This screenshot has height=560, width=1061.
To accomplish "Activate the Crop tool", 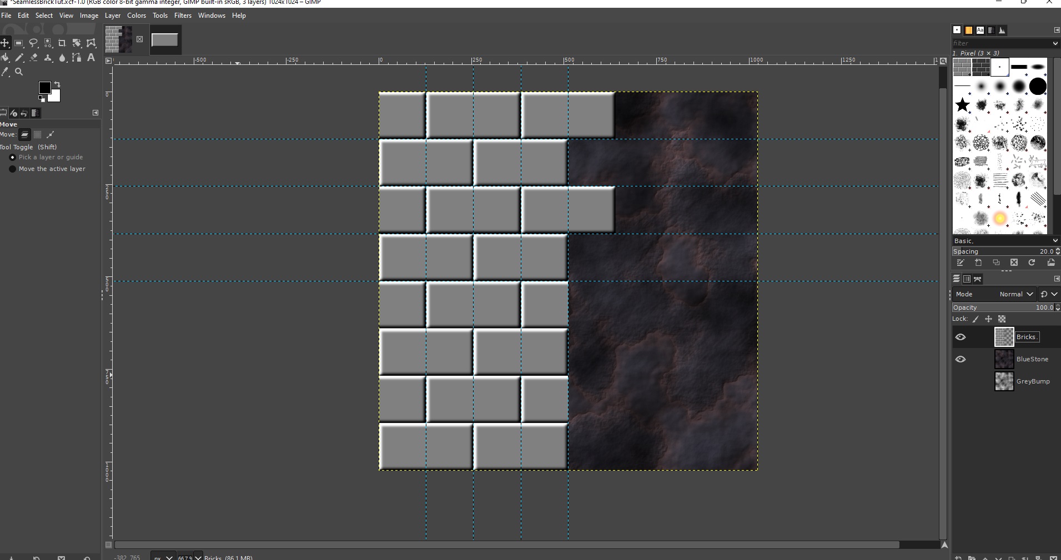I will 62,43.
